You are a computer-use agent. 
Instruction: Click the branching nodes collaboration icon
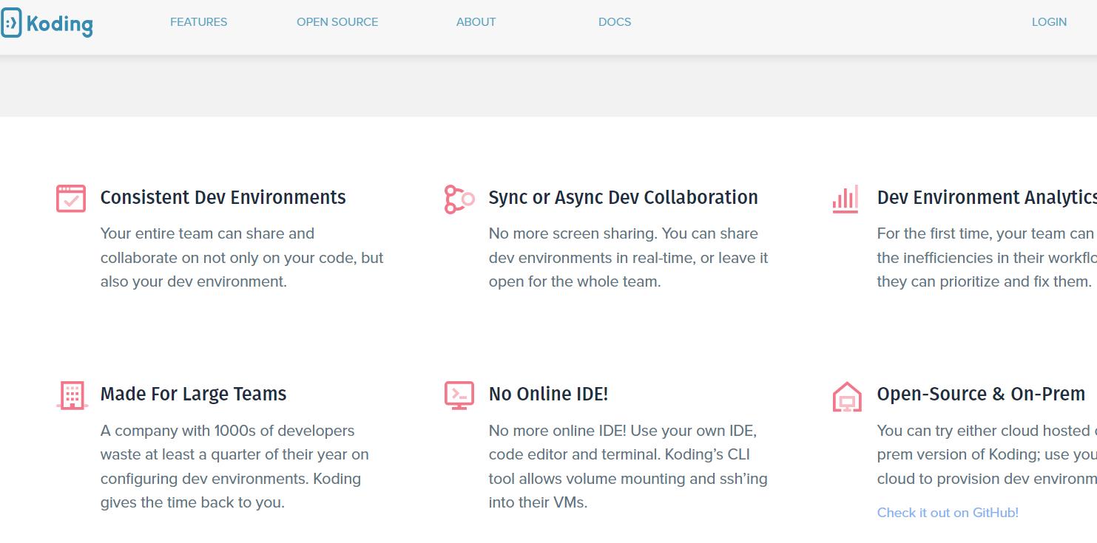tap(459, 199)
